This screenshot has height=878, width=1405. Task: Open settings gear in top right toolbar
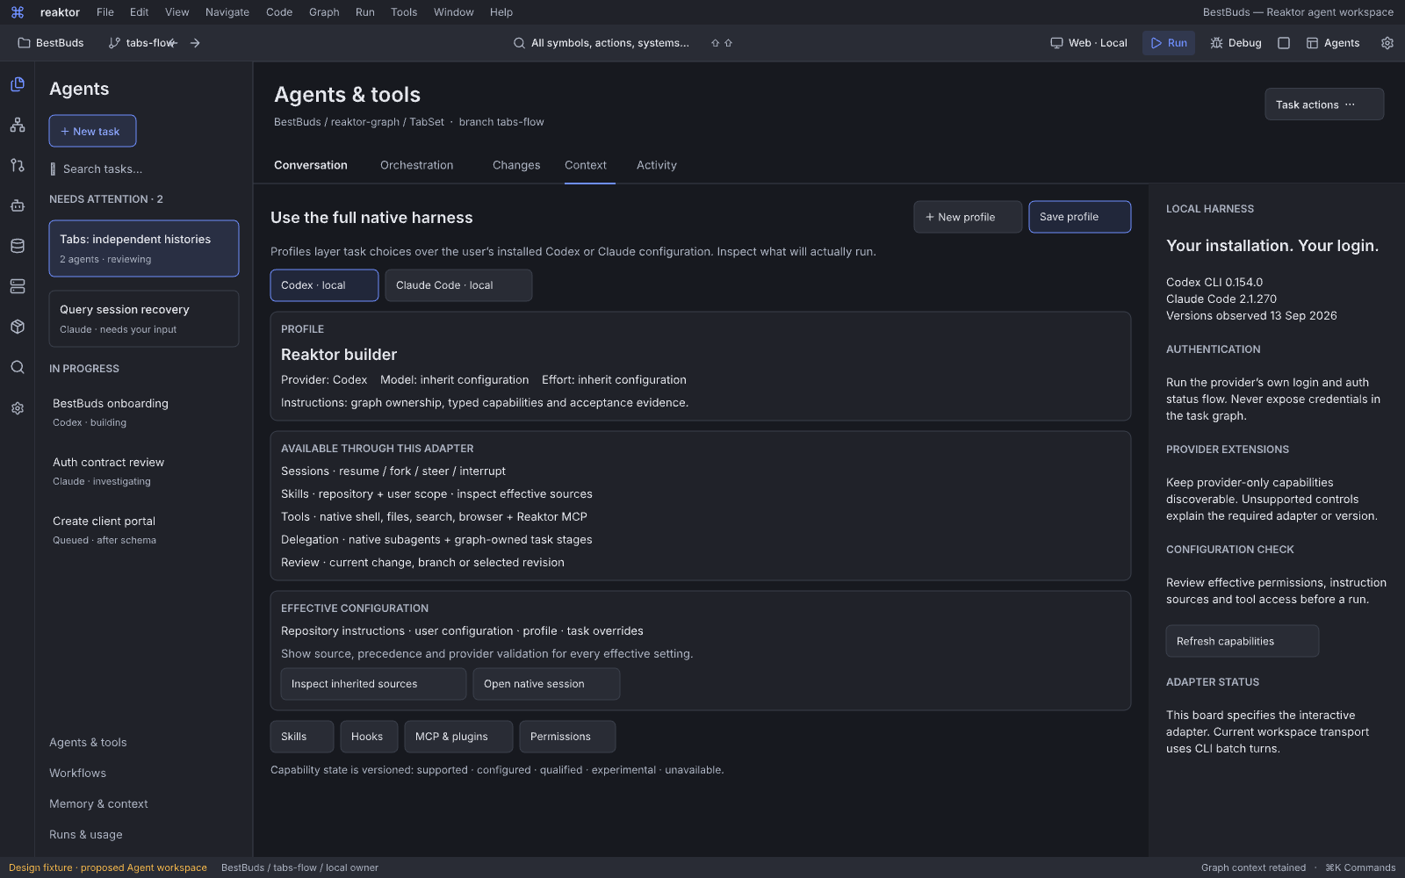point(1387,43)
